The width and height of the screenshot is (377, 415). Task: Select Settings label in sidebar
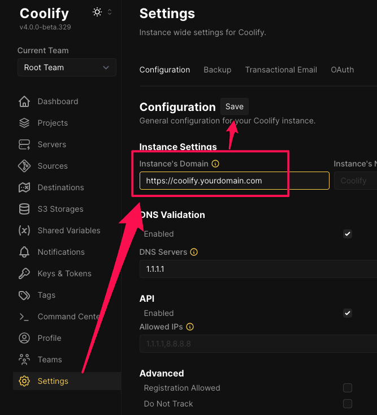[53, 381]
